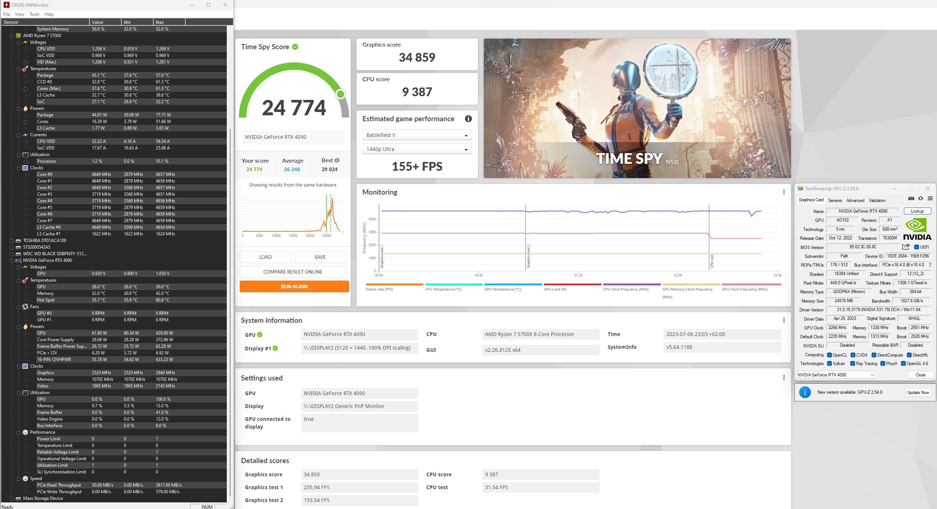This screenshot has height=509, width=937.
Task: Switch to GPU-Z Advanced tab
Action: (x=855, y=201)
